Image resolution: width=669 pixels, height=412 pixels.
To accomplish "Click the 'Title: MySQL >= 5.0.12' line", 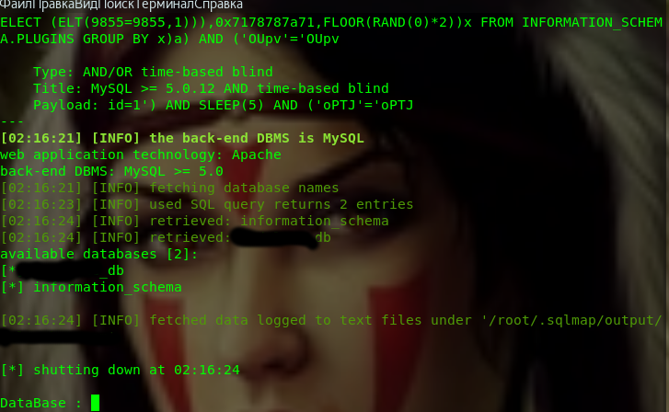I will click(211, 88).
